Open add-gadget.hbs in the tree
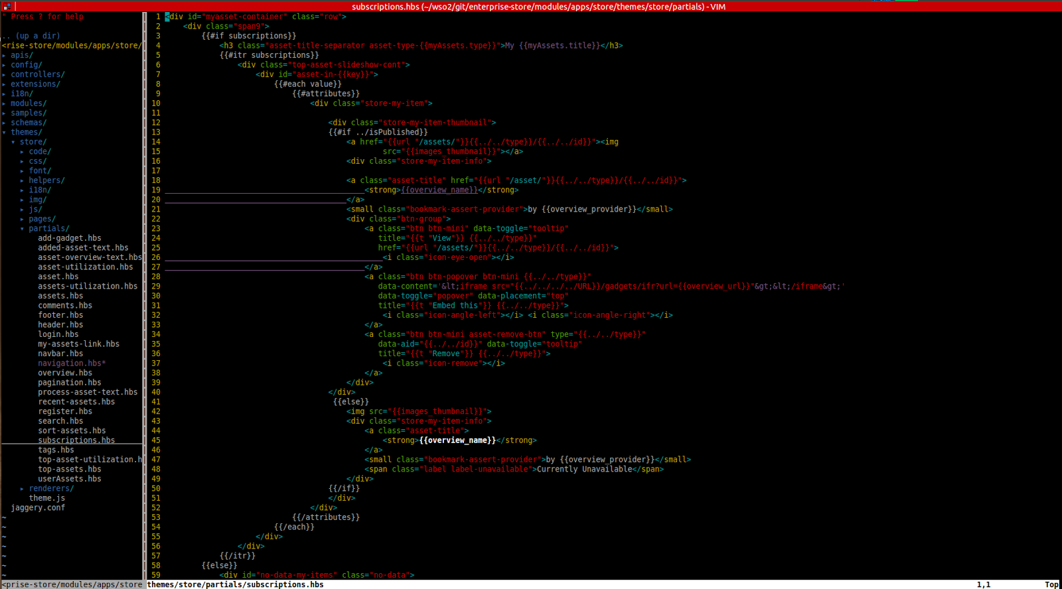 click(70, 238)
